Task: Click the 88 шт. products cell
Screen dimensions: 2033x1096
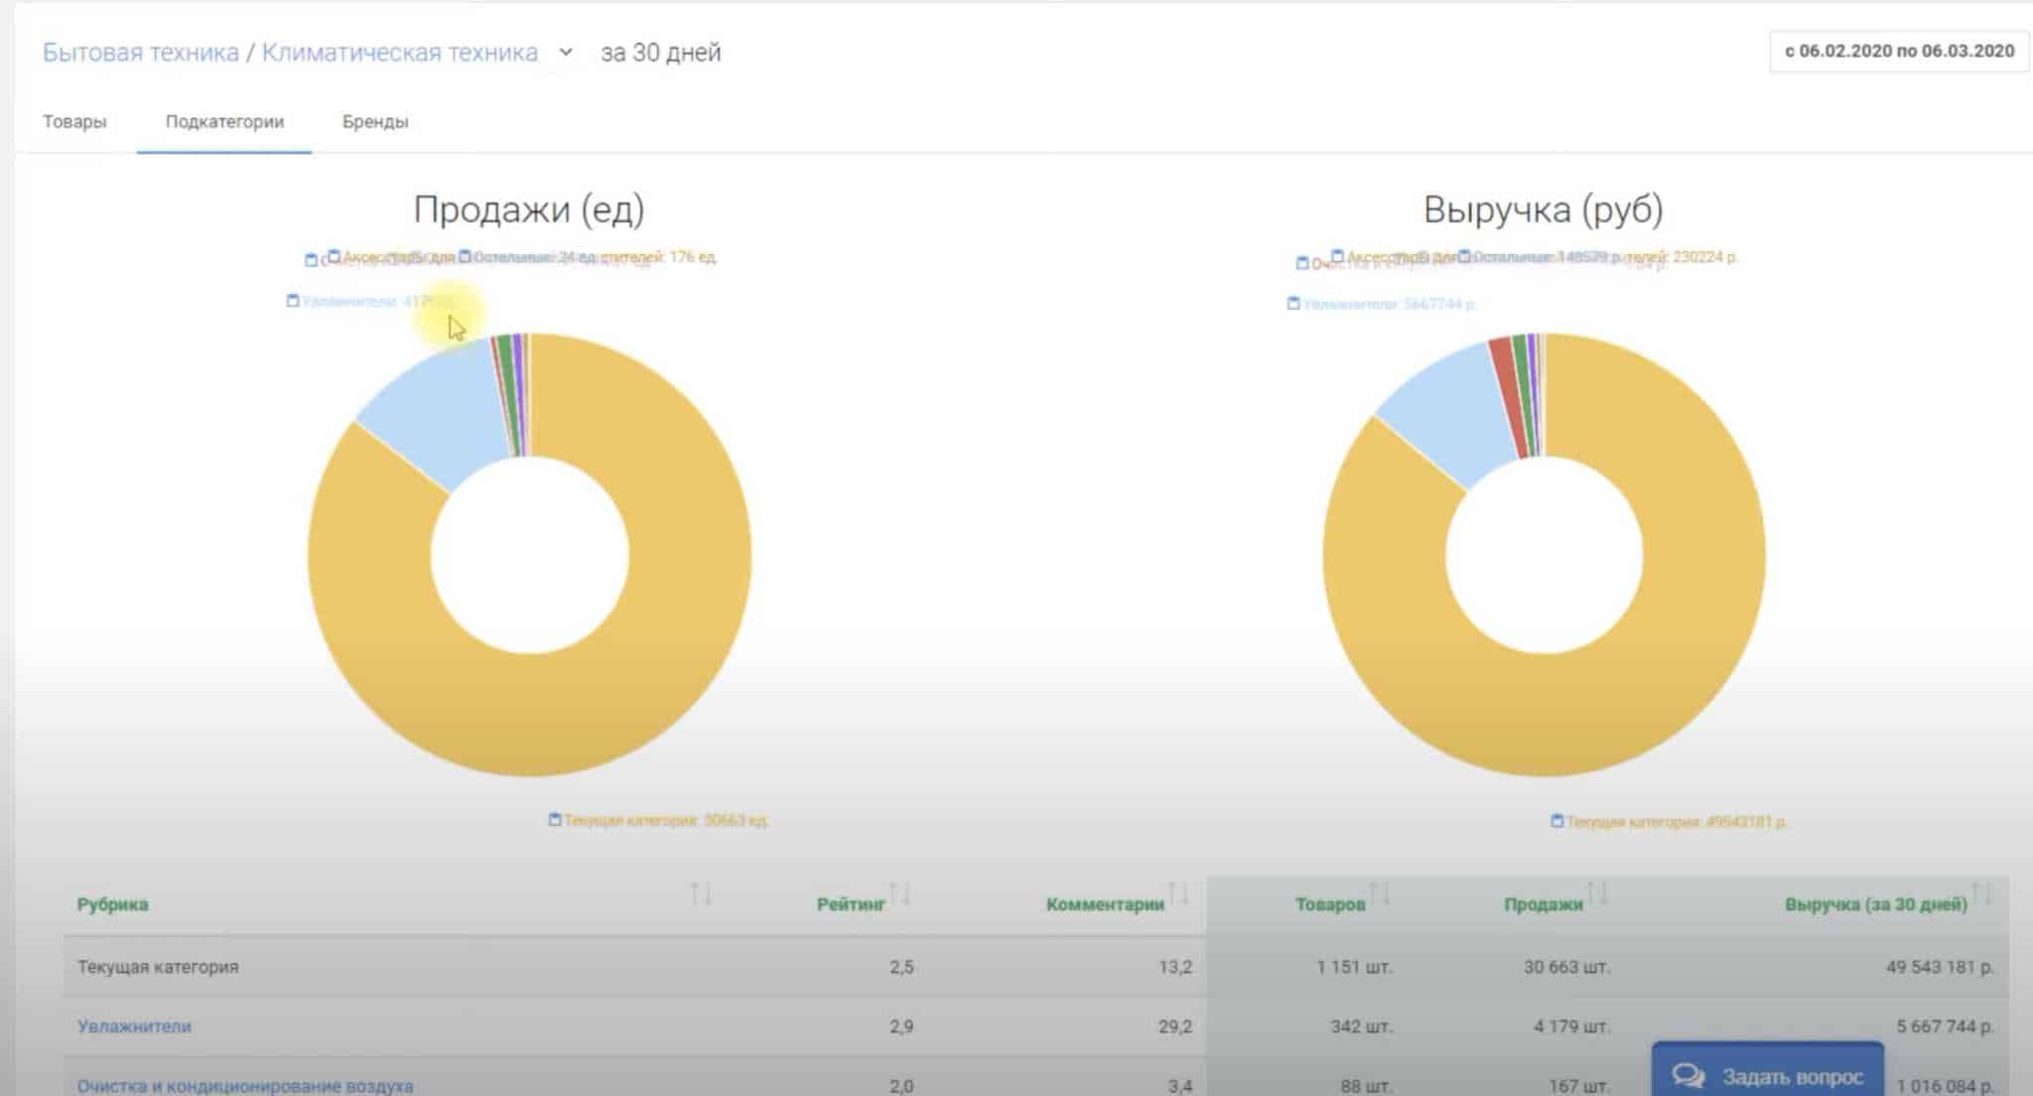Action: click(1366, 1086)
